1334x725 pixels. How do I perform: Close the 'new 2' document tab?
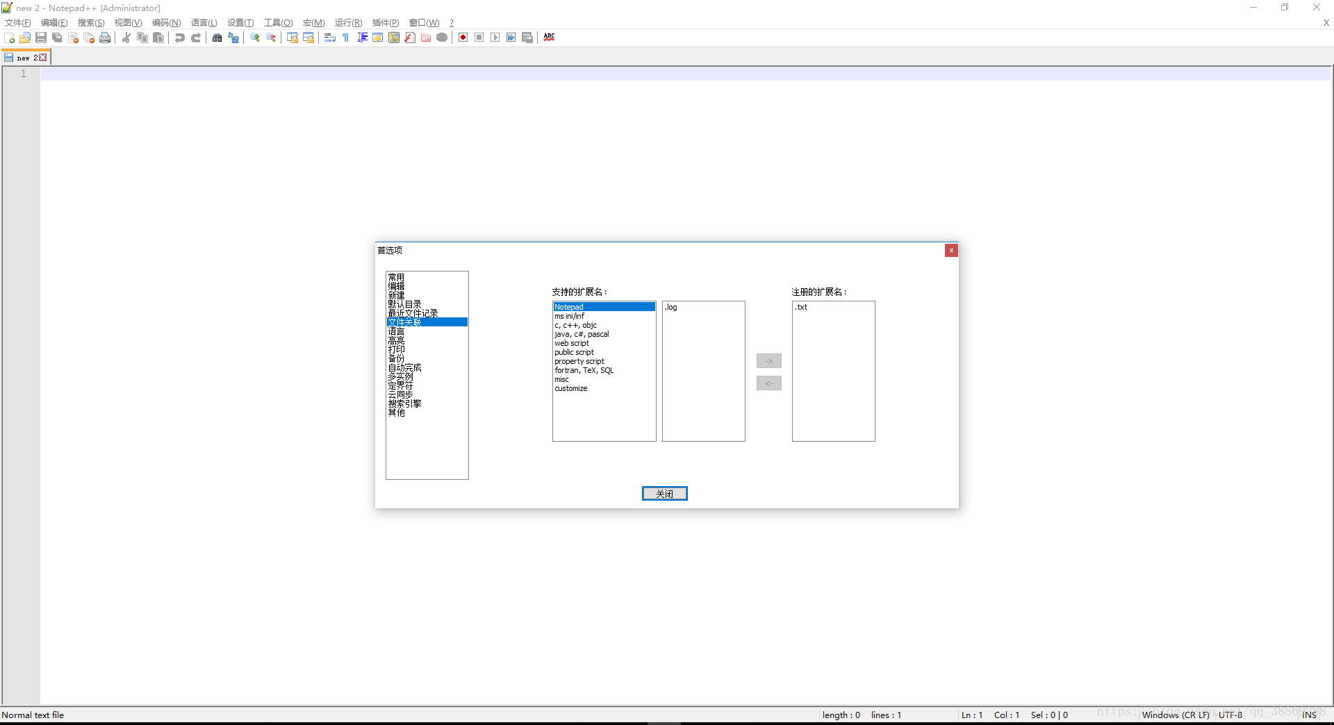click(x=43, y=58)
